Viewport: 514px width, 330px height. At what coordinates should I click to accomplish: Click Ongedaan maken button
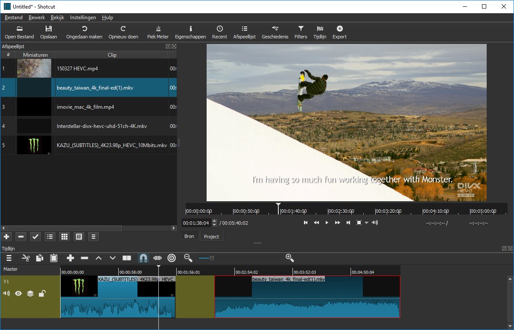tap(84, 32)
